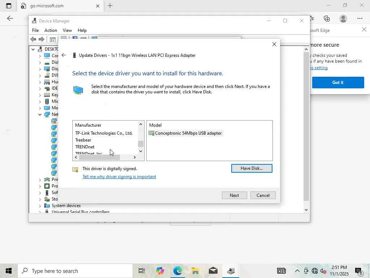The image size is (370, 278).
Task: Close the Update Drivers dialog
Action: click(274, 44)
